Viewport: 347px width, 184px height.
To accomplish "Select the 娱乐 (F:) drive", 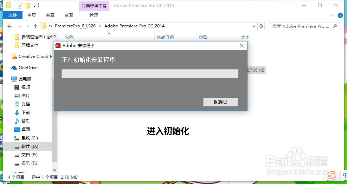I will tap(26, 163).
